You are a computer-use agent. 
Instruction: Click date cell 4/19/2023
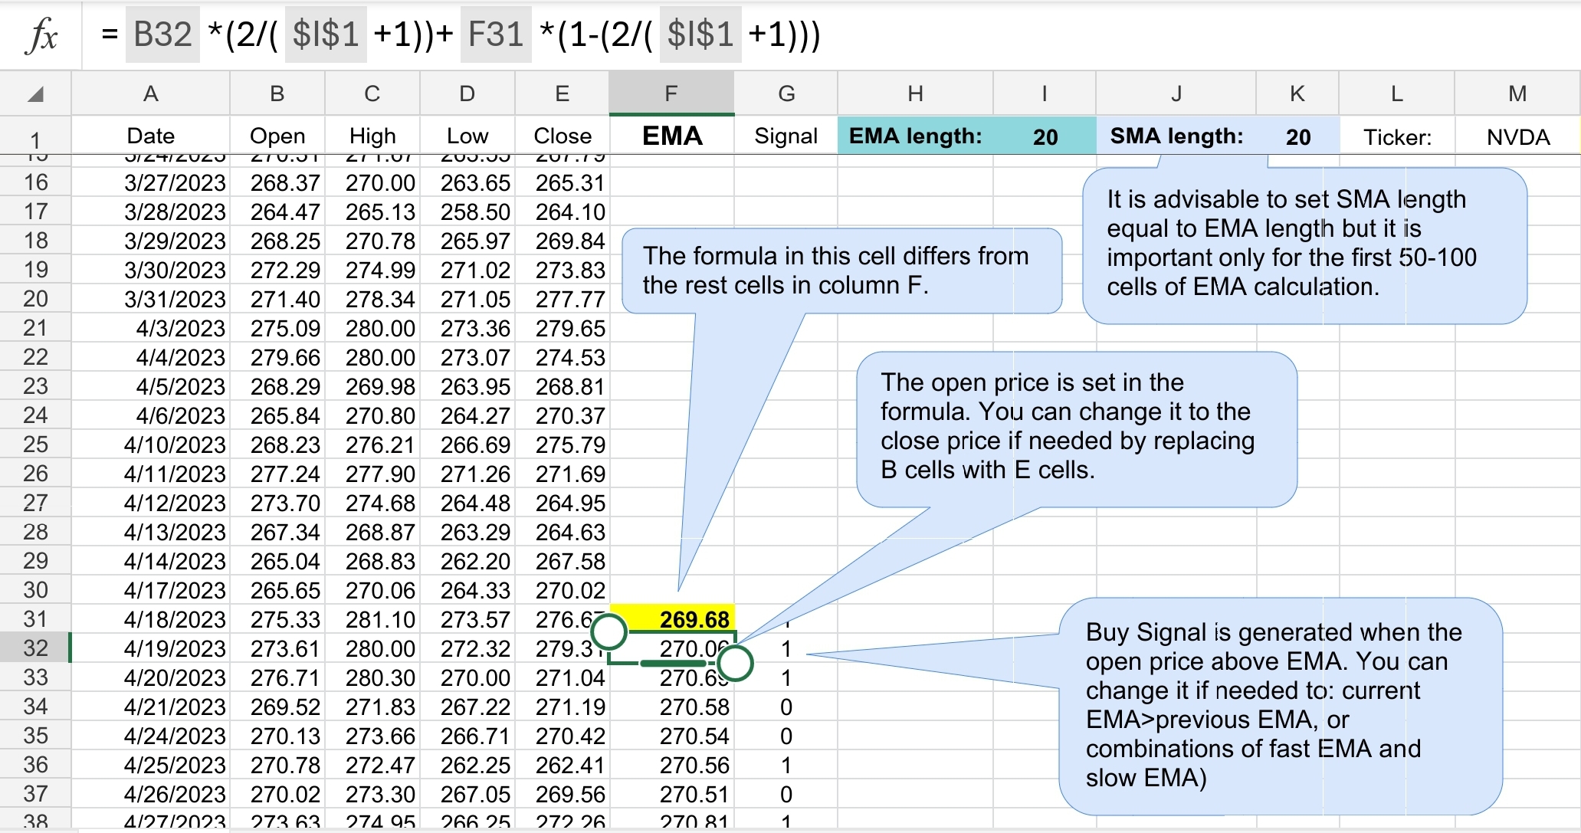click(151, 648)
